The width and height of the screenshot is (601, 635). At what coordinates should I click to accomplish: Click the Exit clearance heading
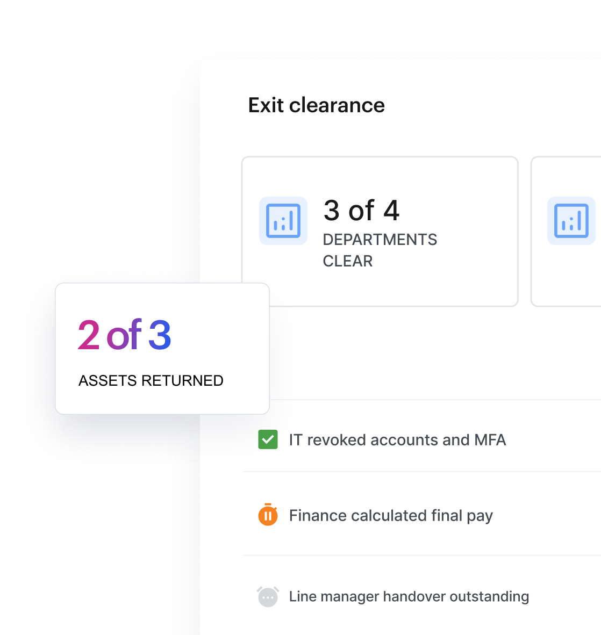coord(317,105)
